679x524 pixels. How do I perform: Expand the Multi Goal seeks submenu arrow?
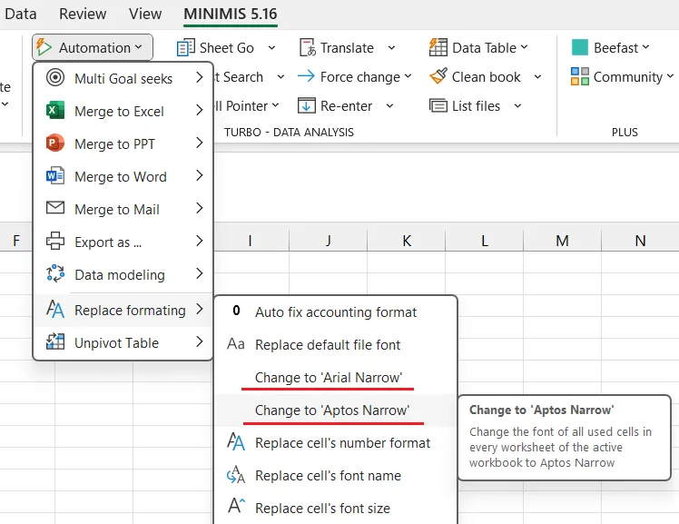pyautogui.click(x=199, y=77)
